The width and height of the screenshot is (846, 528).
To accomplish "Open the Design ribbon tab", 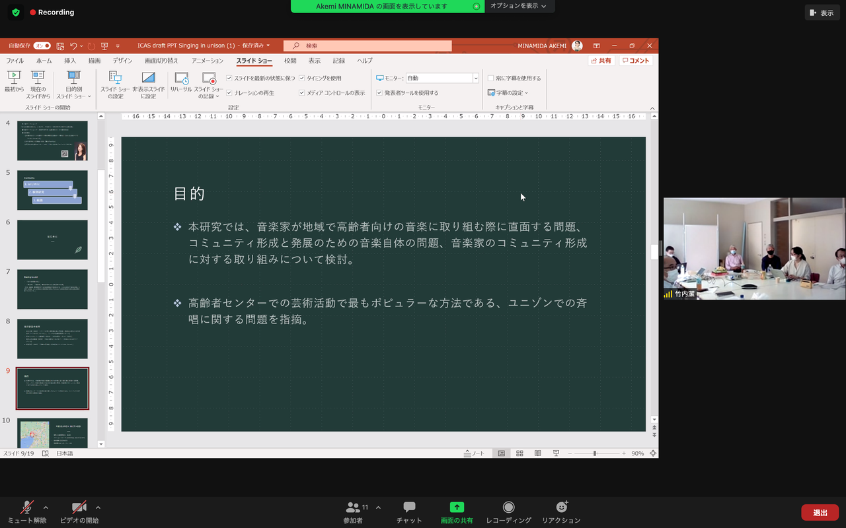I will point(122,61).
